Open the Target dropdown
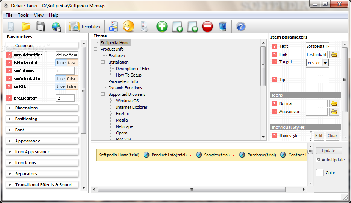This screenshot has width=351, height=203. (325, 63)
